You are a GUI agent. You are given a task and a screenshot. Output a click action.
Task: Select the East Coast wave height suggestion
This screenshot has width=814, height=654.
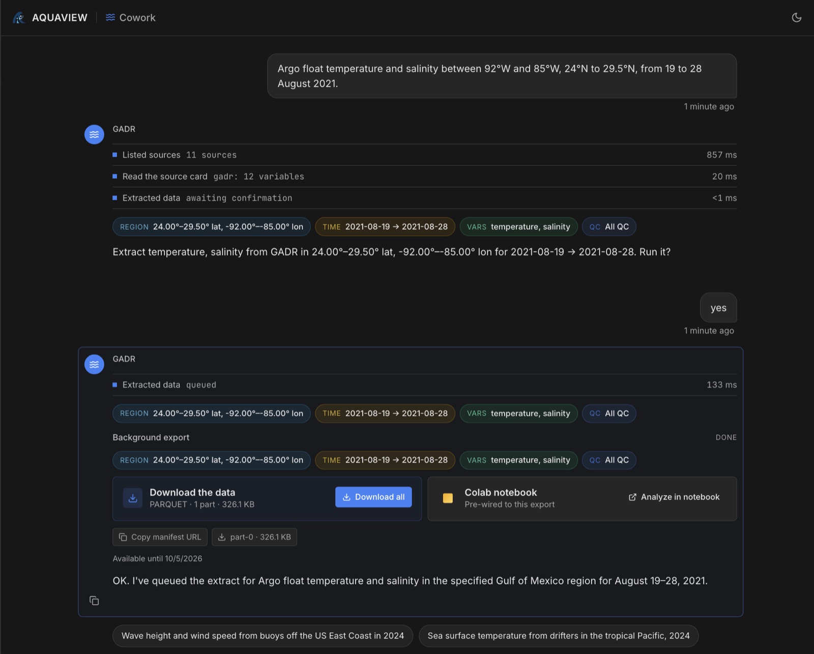[x=263, y=636]
